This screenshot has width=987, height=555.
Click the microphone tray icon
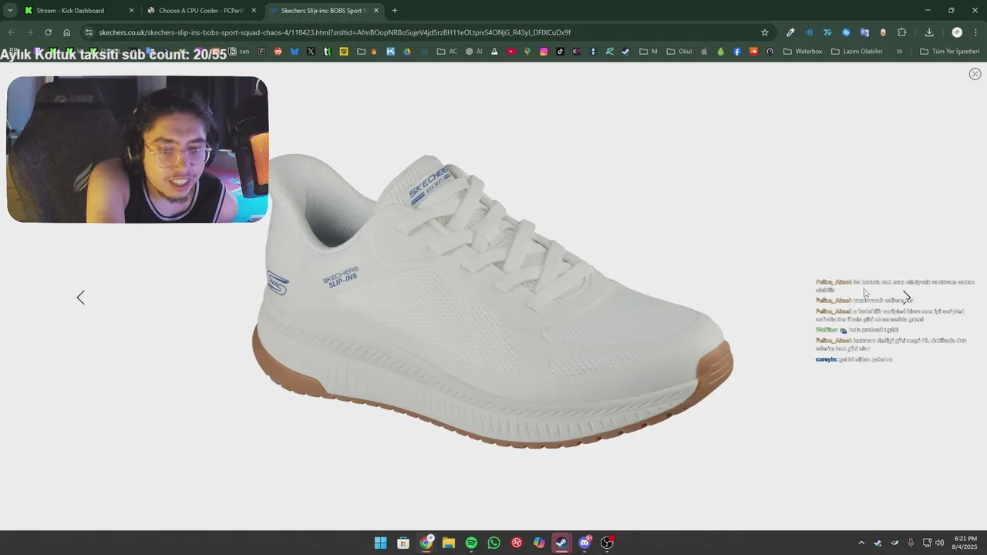click(x=911, y=543)
